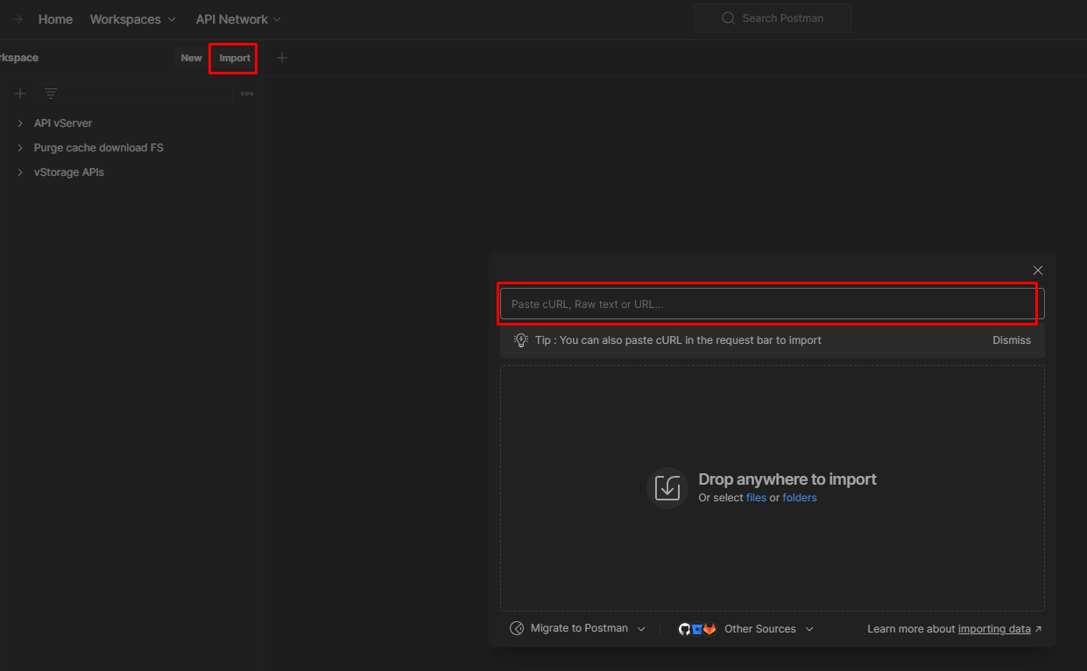Image resolution: width=1087 pixels, height=671 pixels.
Task: Click the files link
Action: coord(756,498)
